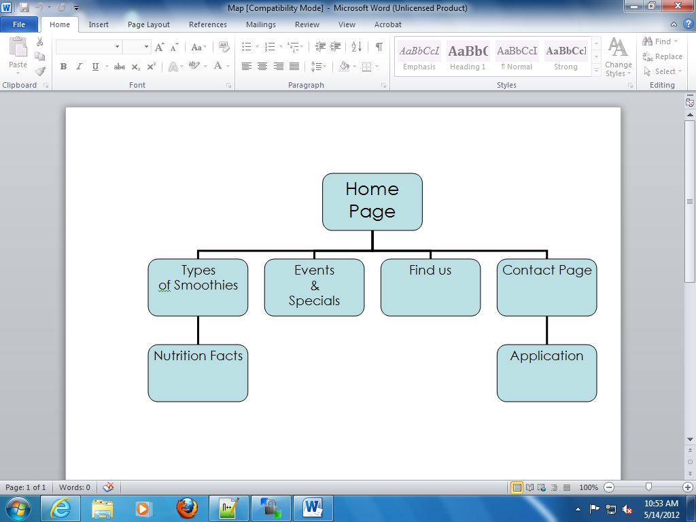
Task: Toggle show paragraph marks
Action: (x=379, y=47)
